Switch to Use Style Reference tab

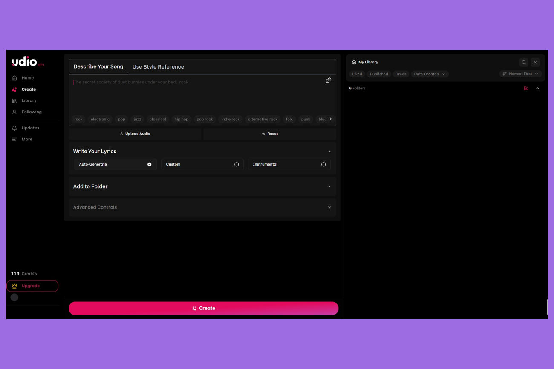158,67
